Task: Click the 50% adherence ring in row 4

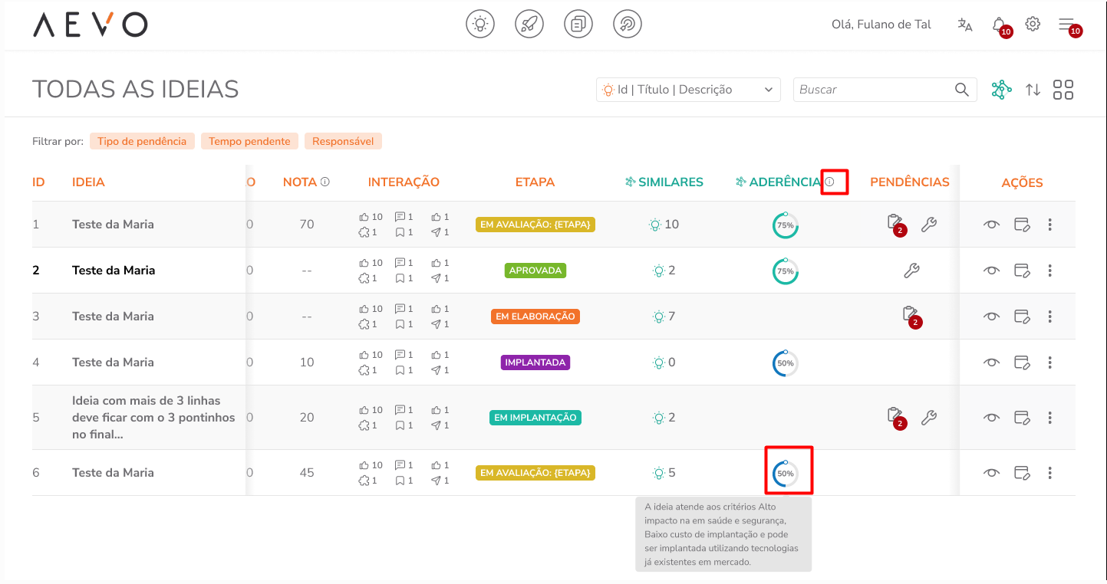Action: (x=785, y=363)
